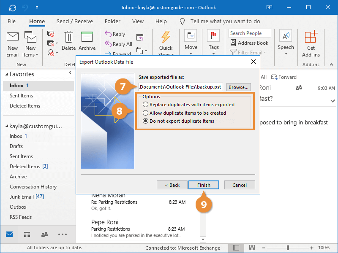This screenshot has width=338, height=253.
Task: Open the Drafts folder
Action: (16, 146)
